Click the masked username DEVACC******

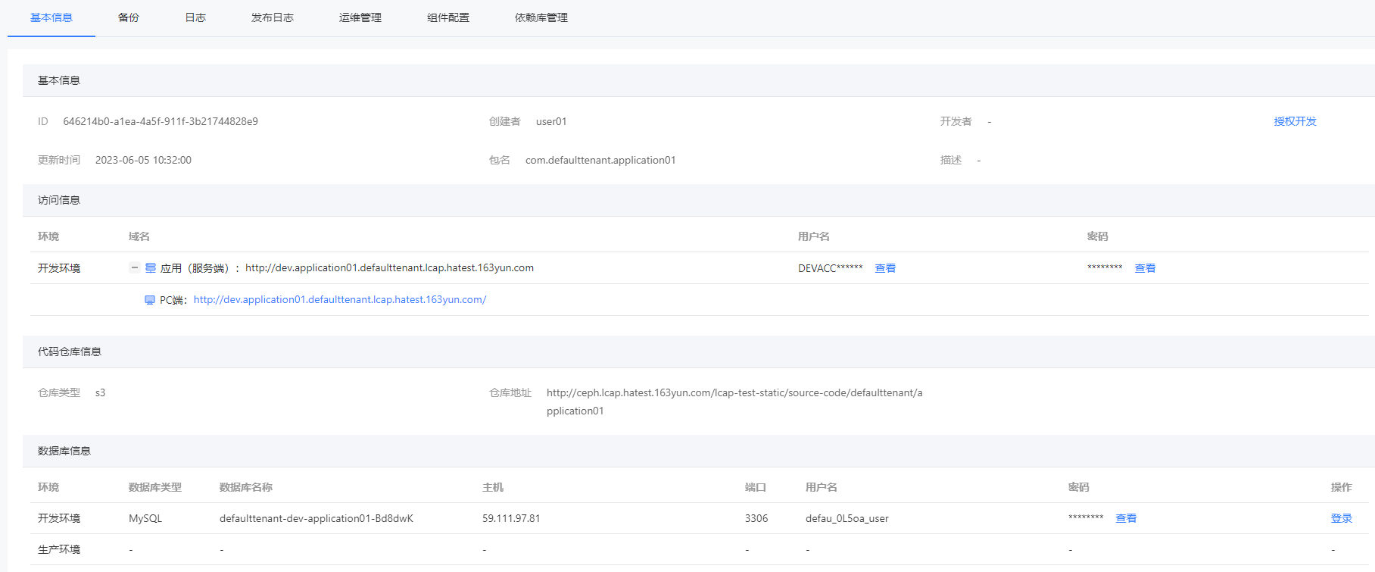[x=831, y=268]
